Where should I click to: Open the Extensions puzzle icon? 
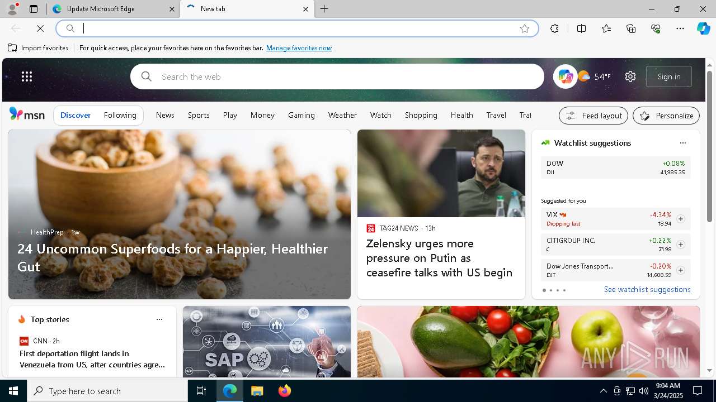click(x=554, y=28)
